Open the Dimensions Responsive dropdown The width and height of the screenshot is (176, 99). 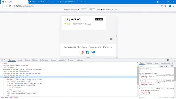71,10
